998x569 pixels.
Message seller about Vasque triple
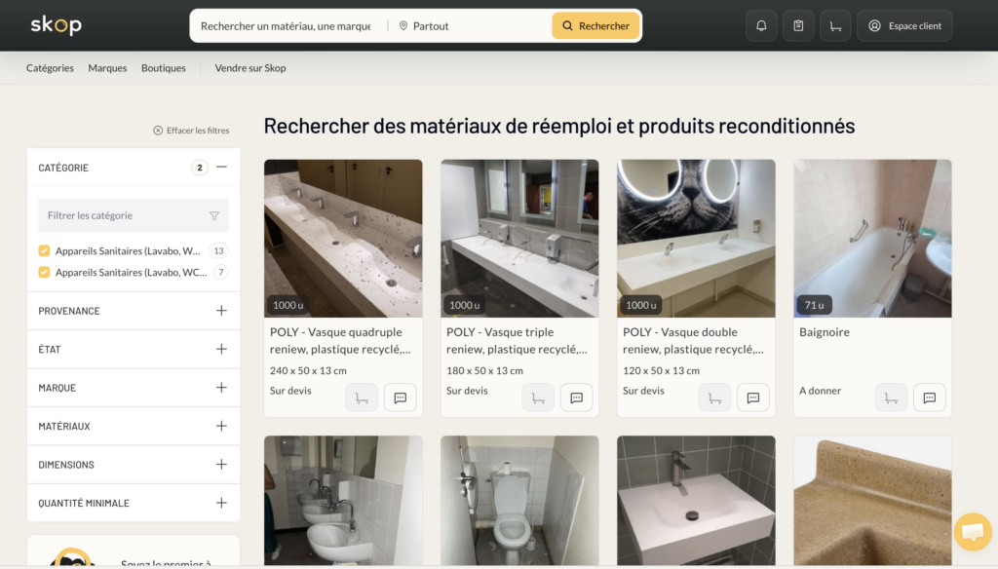pyautogui.click(x=576, y=398)
